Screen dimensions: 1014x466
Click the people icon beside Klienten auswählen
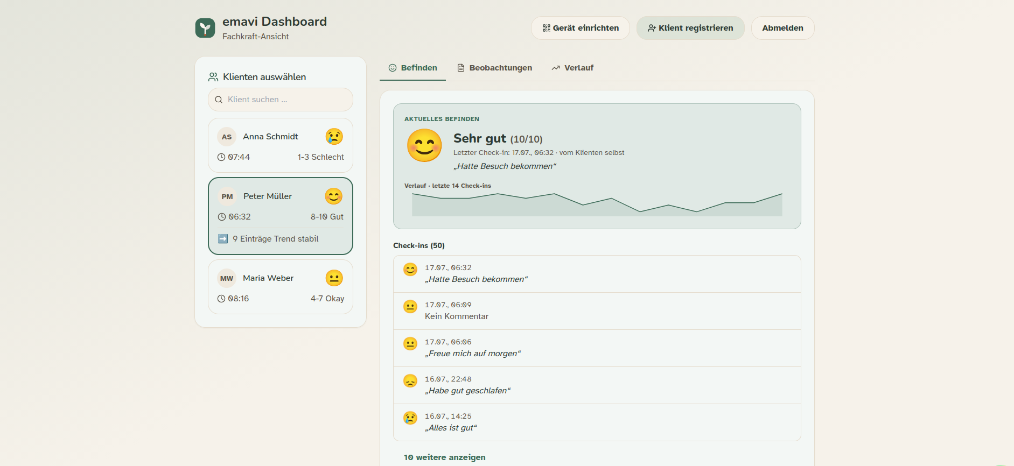(213, 77)
